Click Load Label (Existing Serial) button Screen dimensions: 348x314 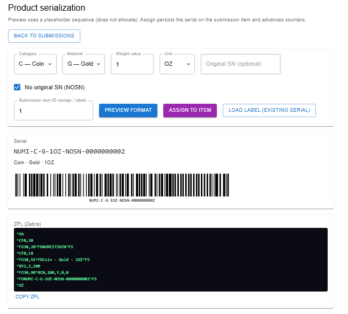click(x=269, y=110)
